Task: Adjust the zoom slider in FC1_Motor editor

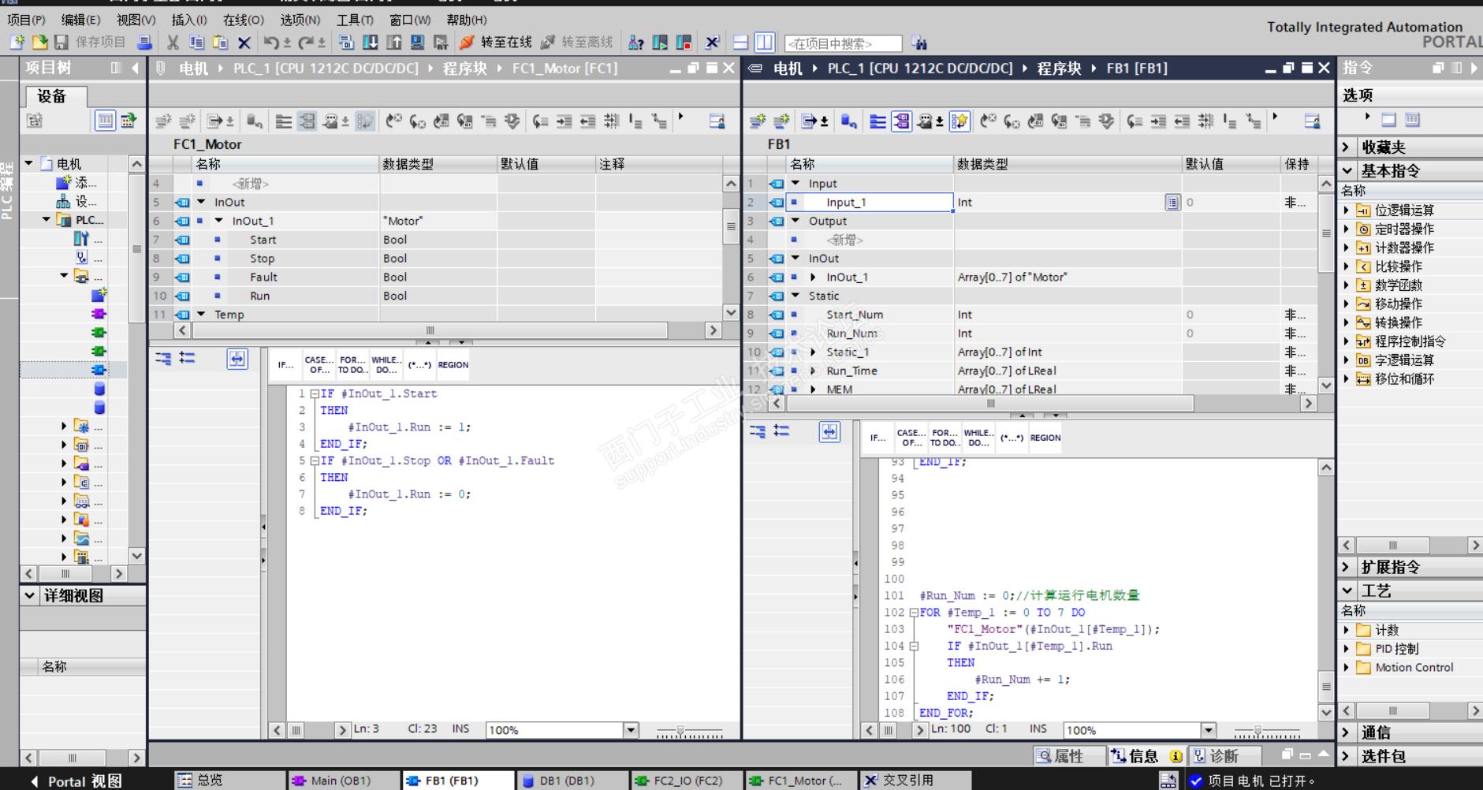Action: coord(680,731)
